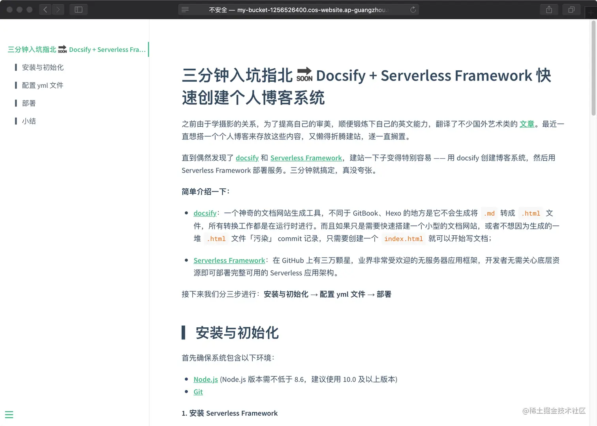
Task: Close the Safari window with red button
Action: coord(10,9)
